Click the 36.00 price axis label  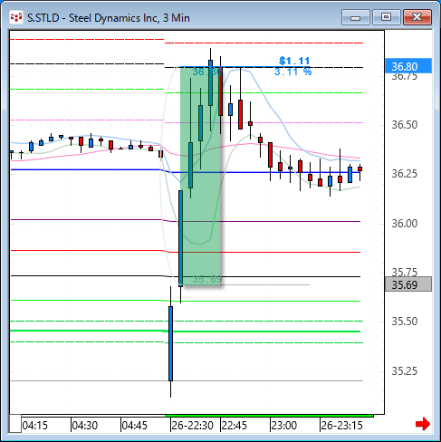tap(405, 224)
